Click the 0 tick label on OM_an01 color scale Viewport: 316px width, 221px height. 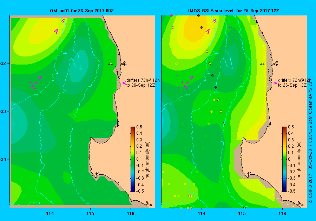click(x=138, y=159)
